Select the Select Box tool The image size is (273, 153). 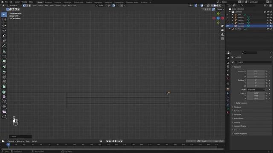(4, 14)
